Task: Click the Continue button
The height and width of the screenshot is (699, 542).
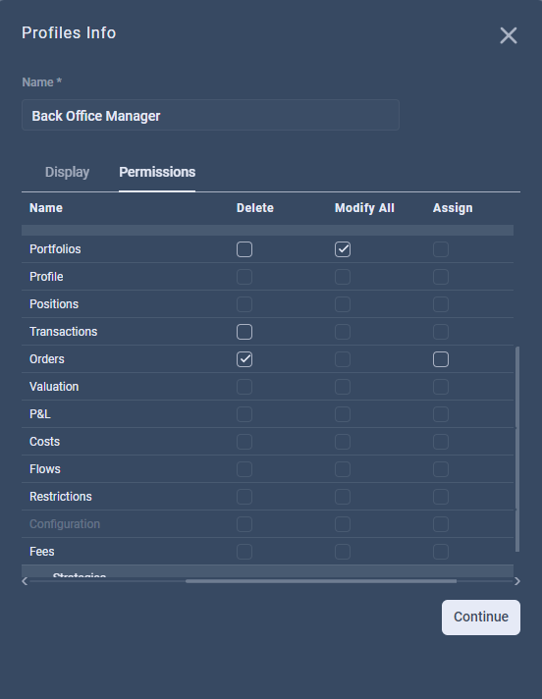Action: (481, 617)
